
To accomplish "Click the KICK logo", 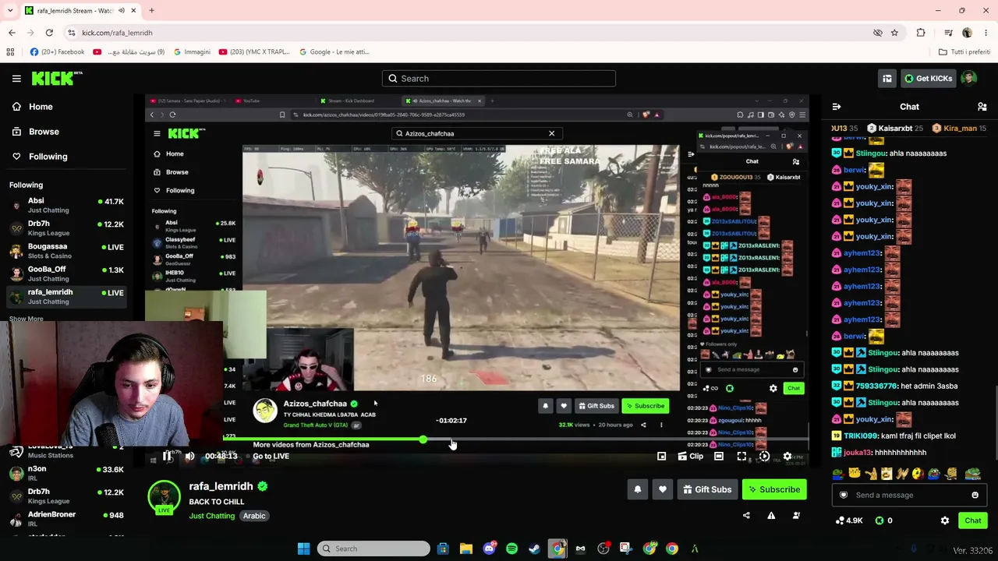I will click(57, 78).
